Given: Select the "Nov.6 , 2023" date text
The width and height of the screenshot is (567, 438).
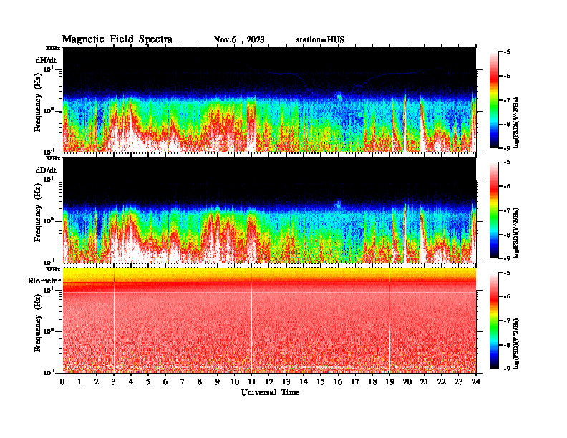Looking at the screenshot, I should pyautogui.click(x=239, y=40).
